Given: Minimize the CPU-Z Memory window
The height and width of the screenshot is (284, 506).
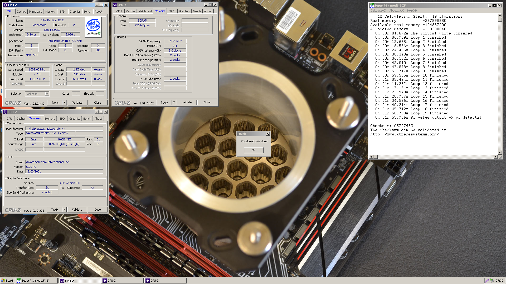Looking at the screenshot, I should [x=206, y=5].
